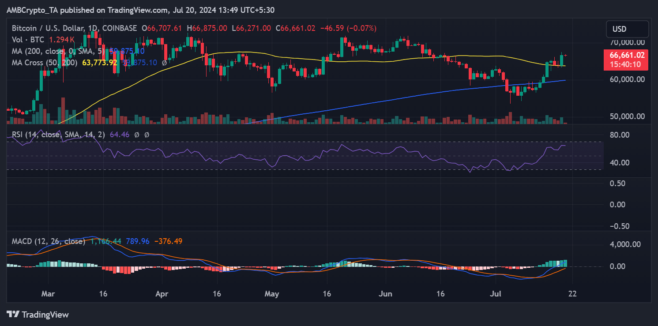Click the MACD axis label 4,000.00

(x=624, y=244)
